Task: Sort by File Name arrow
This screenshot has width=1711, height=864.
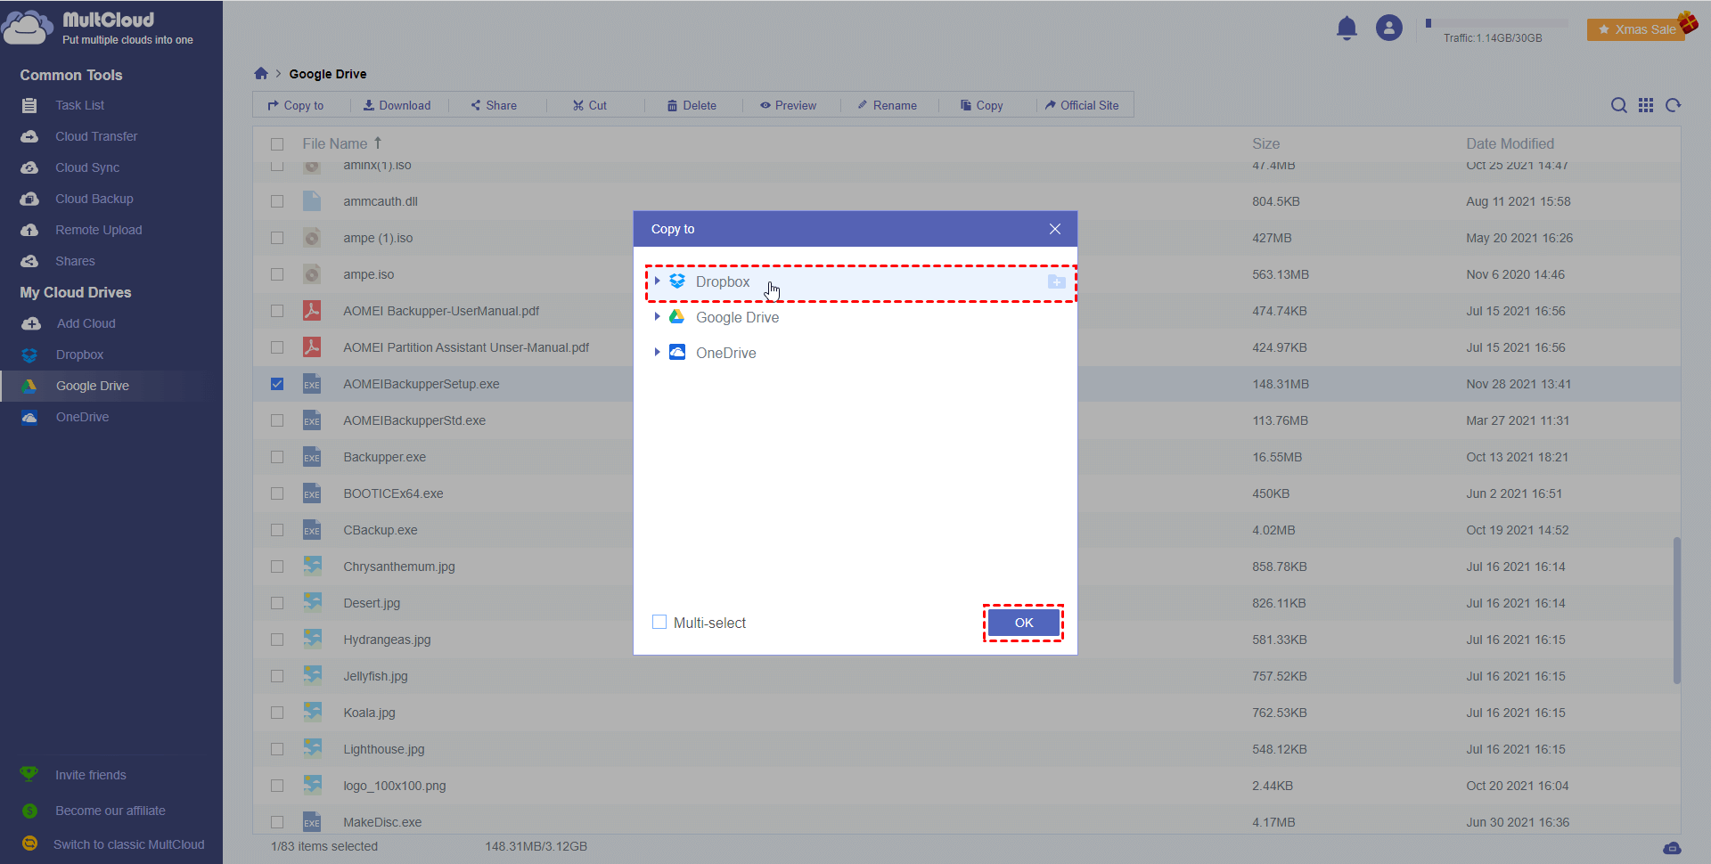Action: (378, 143)
